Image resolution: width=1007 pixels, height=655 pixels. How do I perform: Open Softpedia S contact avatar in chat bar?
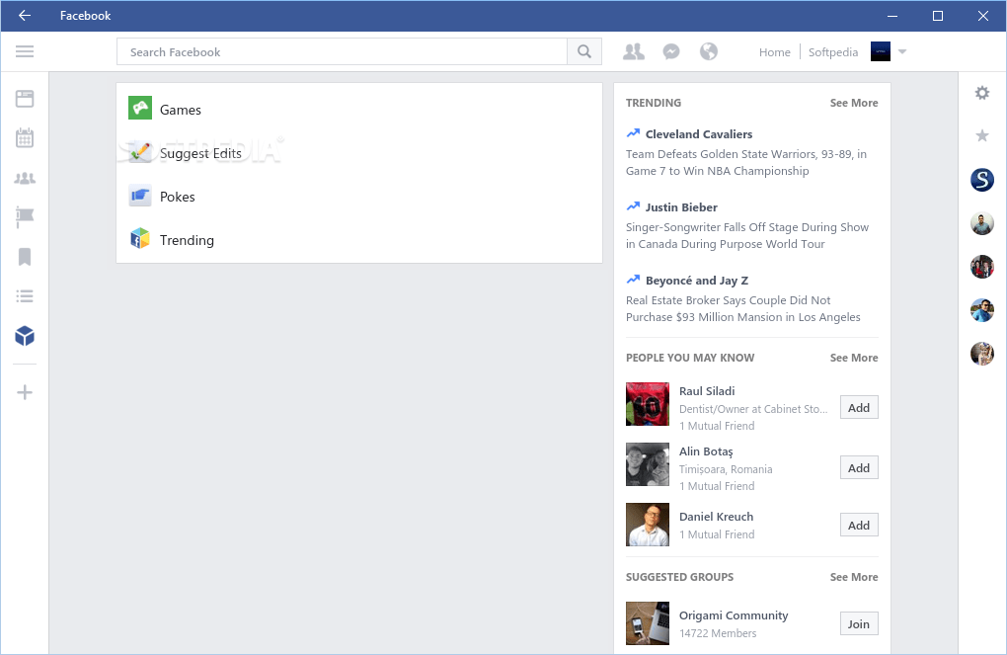coord(982,180)
